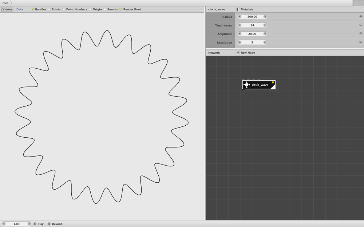This screenshot has width=364, height=227.
Task: Increase Resolution with right arrow
Action: click(x=265, y=42)
